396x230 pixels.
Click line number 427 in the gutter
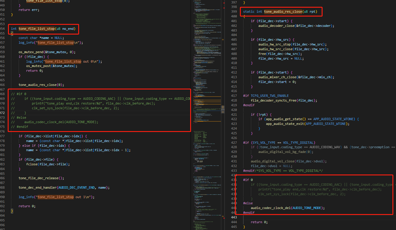coord(234,143)
